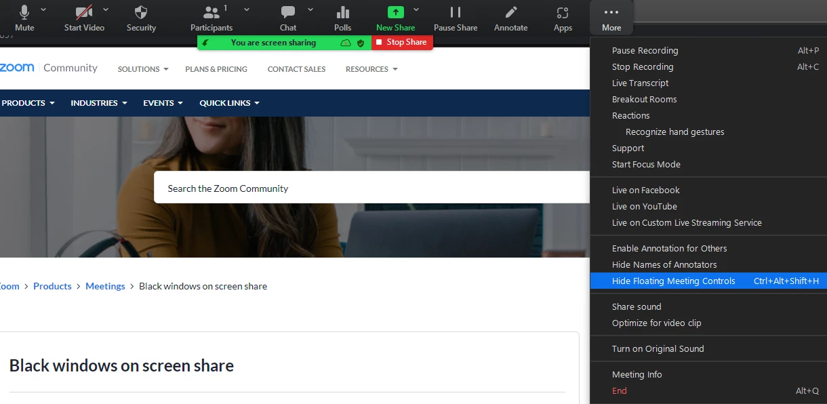Click the Start Video camera icon
The height and width of the screenshot is (404, 827).
point(84,12)
